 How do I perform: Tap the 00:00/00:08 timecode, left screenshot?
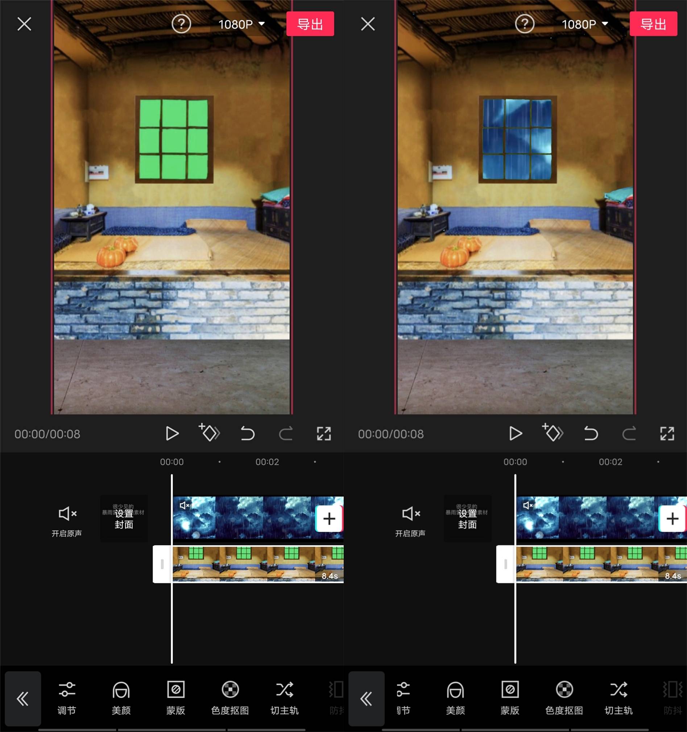point(47,434)
